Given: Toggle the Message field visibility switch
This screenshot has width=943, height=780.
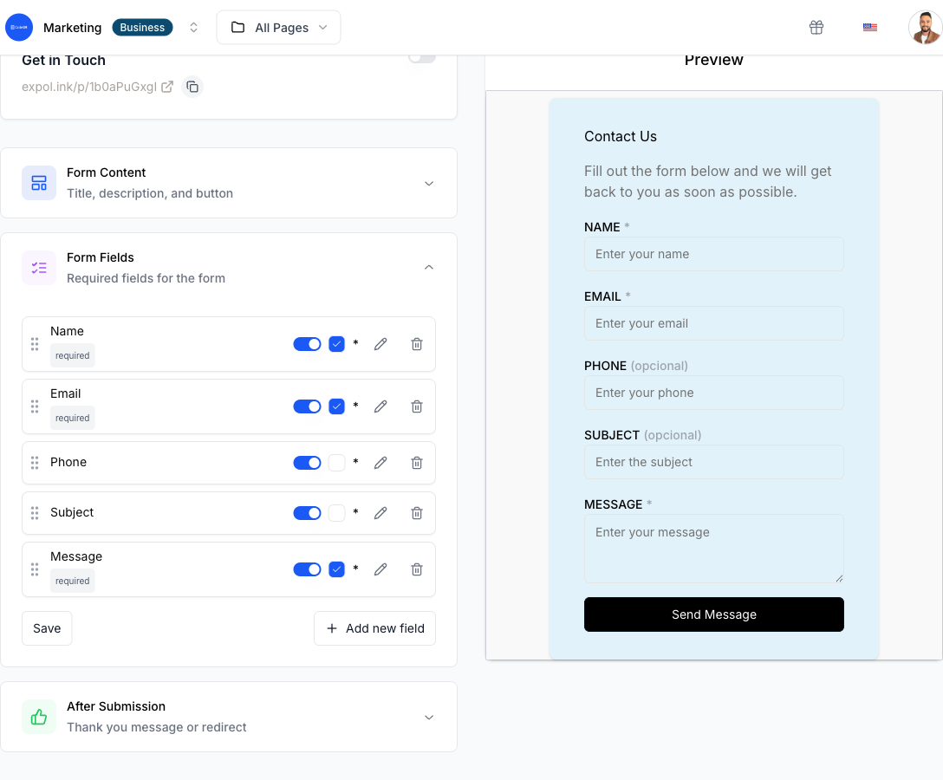Looking at the screenshot, I should tap(308, 569).
